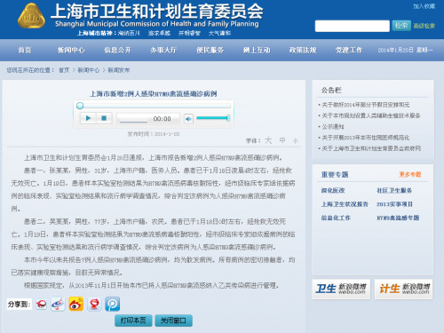Open the 2013实事项目 topic link
This screenshot has width=444, height=333.
394,204
